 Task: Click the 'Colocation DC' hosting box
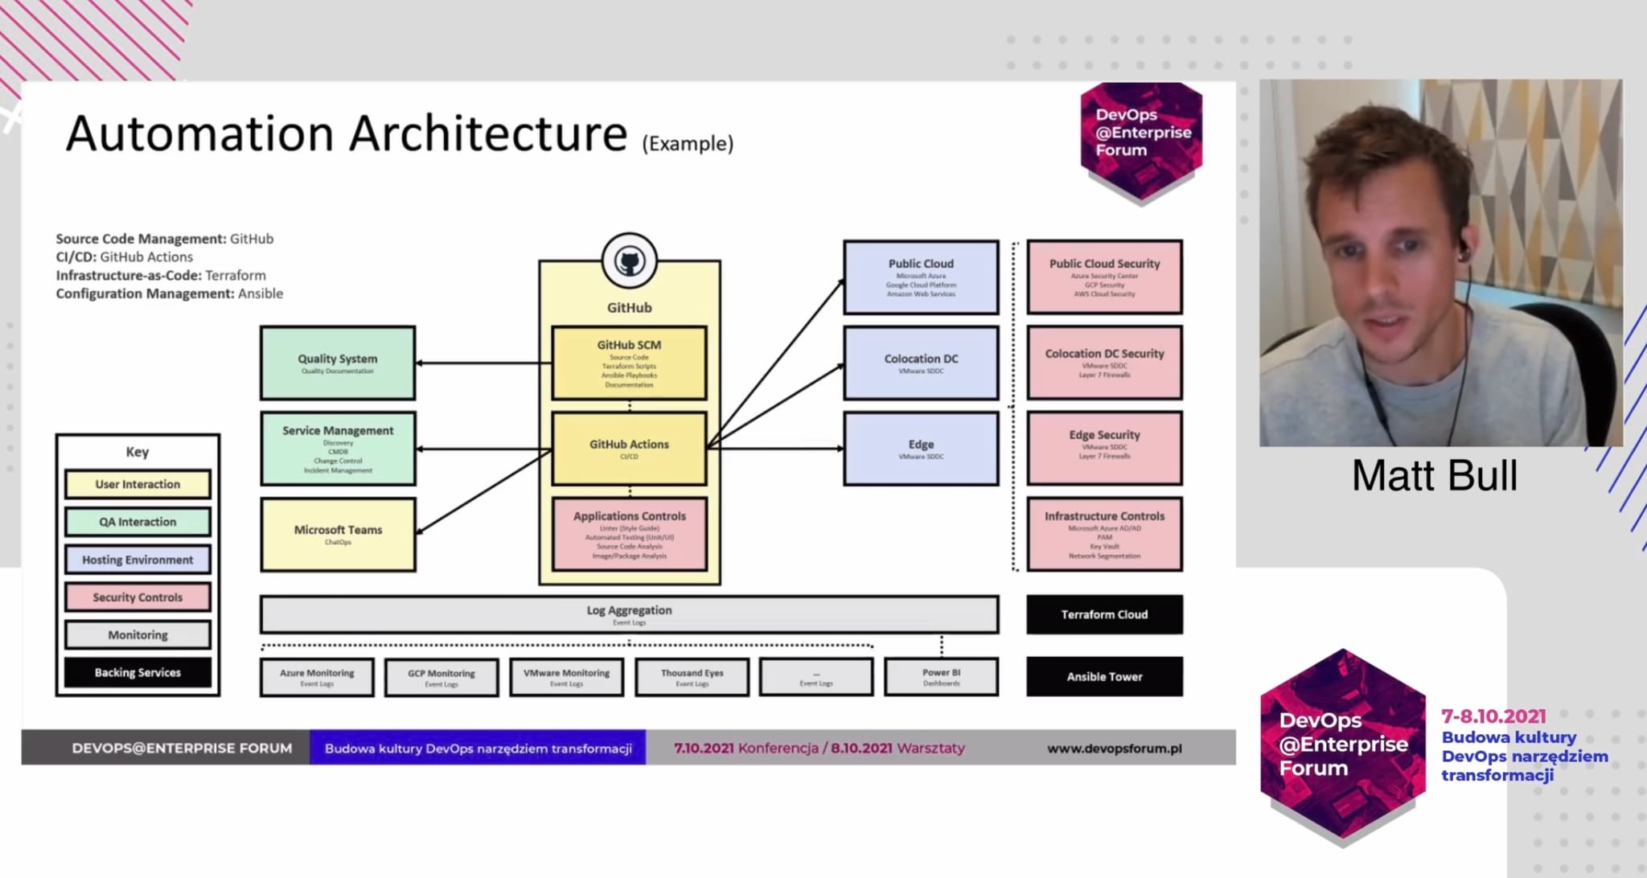[921, 363]
